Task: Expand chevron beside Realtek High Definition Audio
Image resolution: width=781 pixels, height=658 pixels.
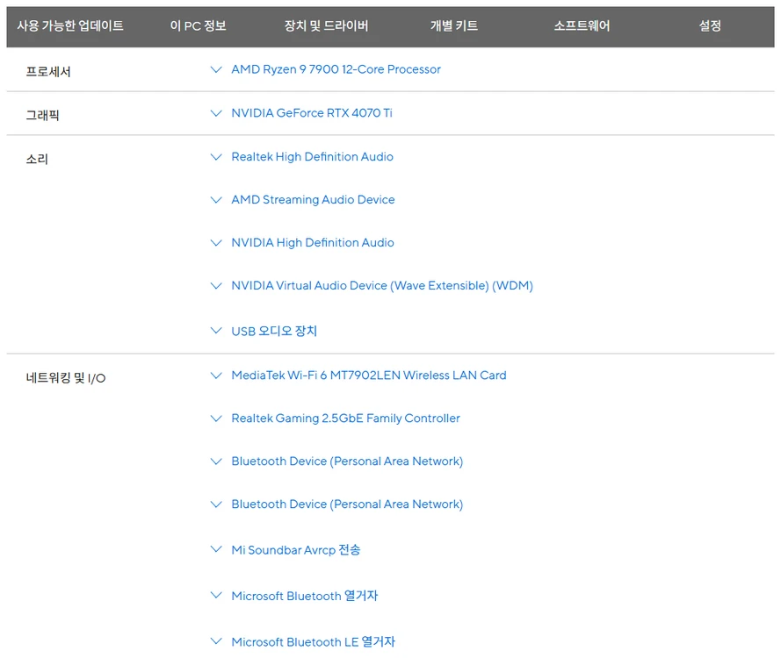Action: (216, 157)
